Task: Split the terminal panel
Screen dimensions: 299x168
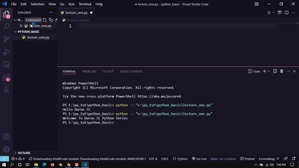Action: click(x=275, y=71)
